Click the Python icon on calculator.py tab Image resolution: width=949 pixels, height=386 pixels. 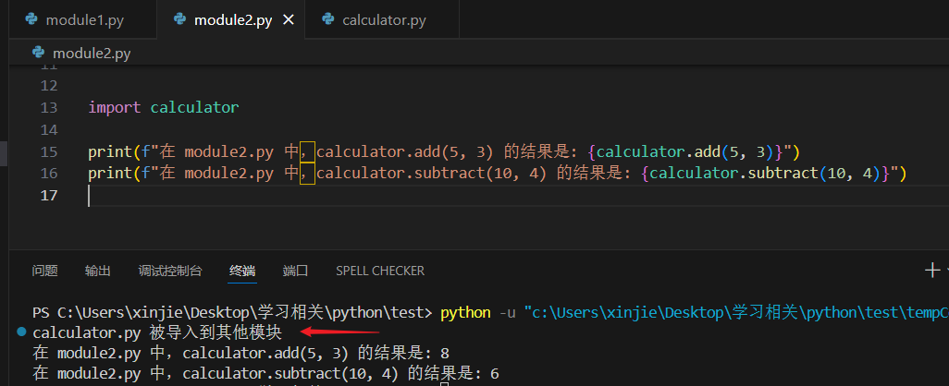point(327,19)
